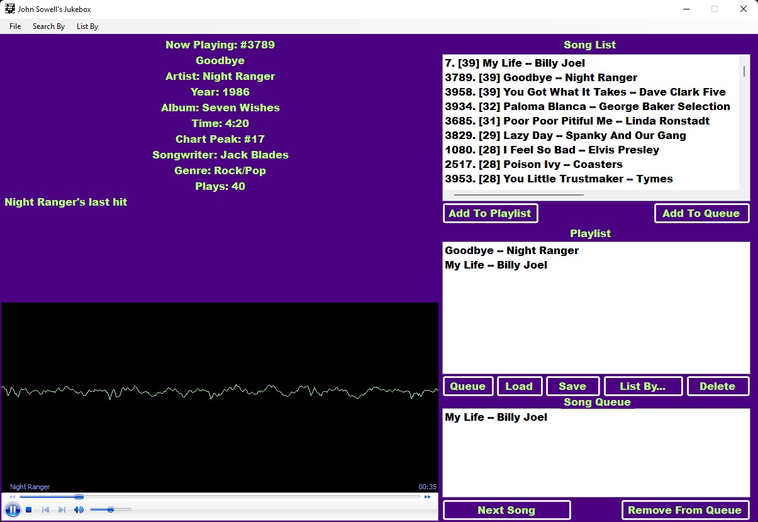Click the playback seek bar
Screen dimensions: 758x522
[220, 497]
